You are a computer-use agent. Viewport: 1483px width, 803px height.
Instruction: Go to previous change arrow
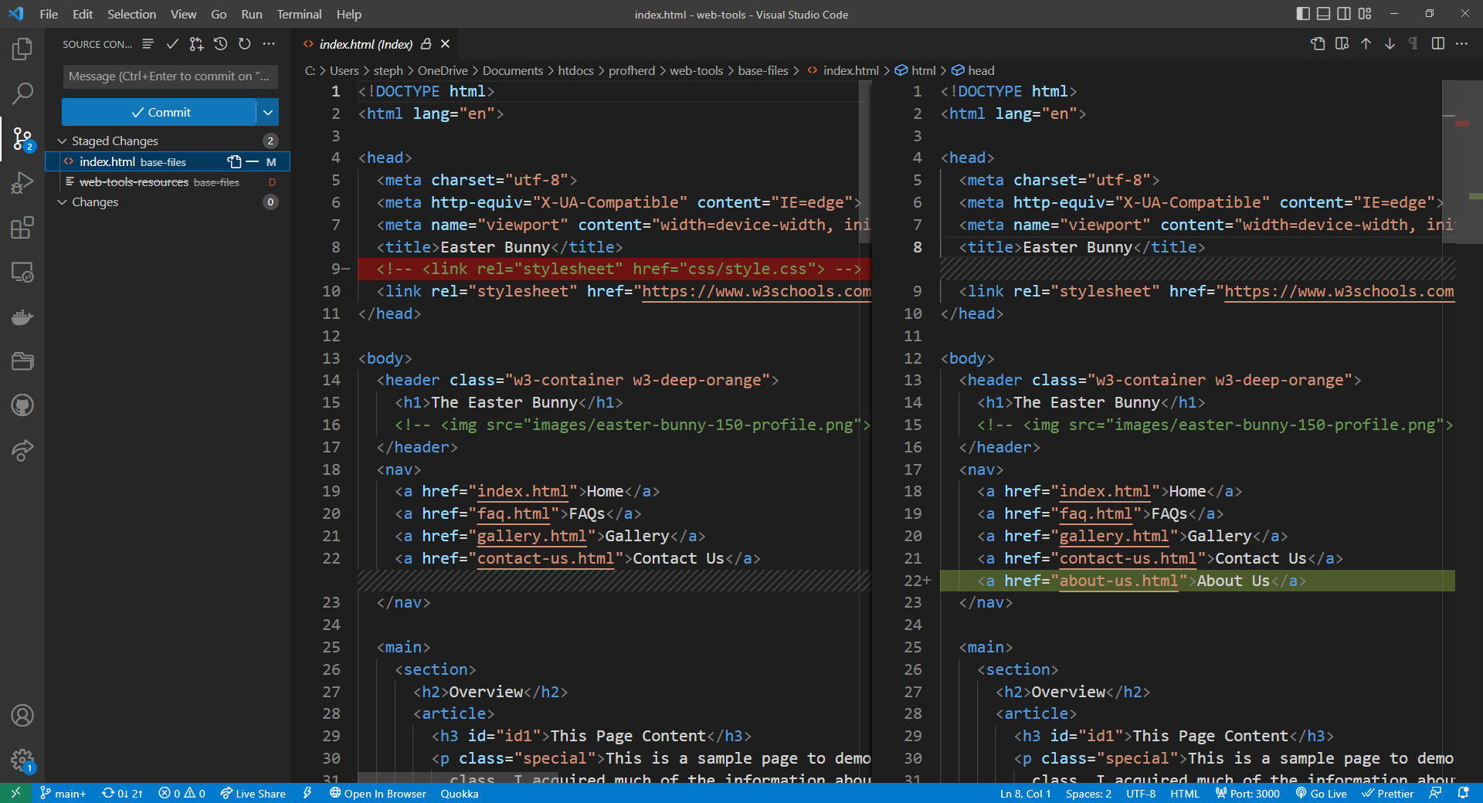(1366, 44)
